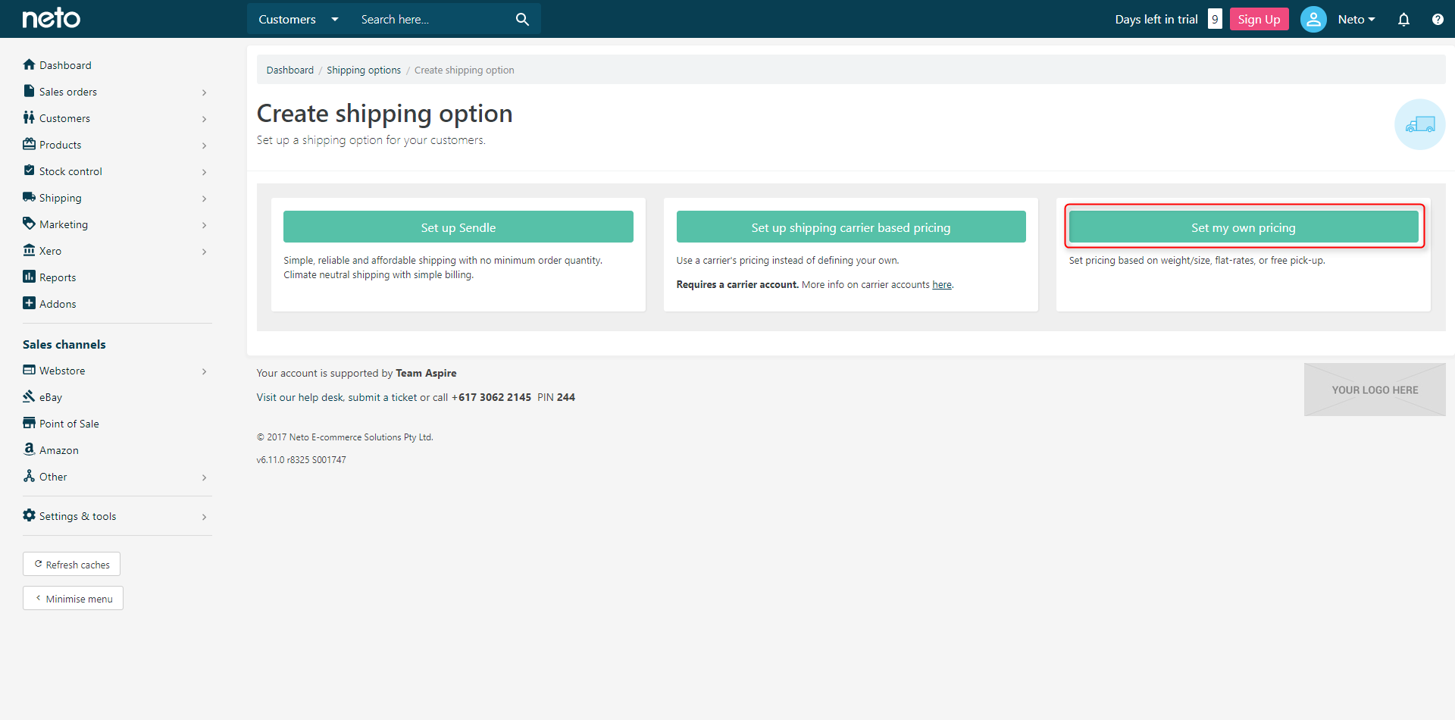Click the Other channels icon

click(x=29, y=476)
